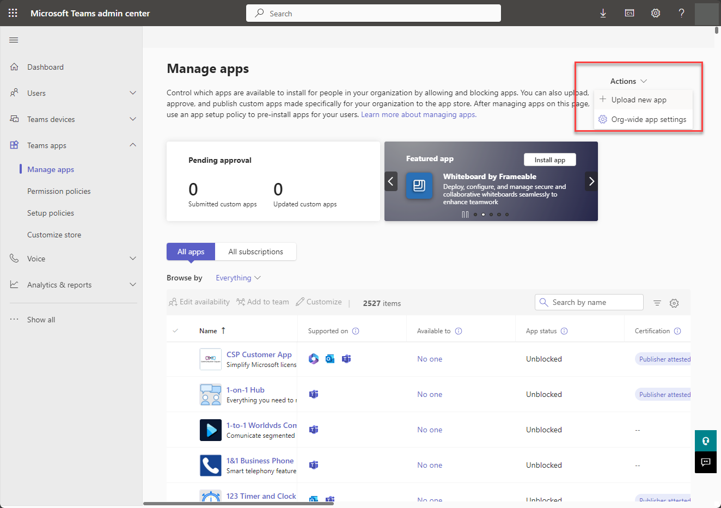The height and width of the screenshot is (508, 721).
Task: Click the Search by name field
Action: pyautogui.click(x=589, y=302)
